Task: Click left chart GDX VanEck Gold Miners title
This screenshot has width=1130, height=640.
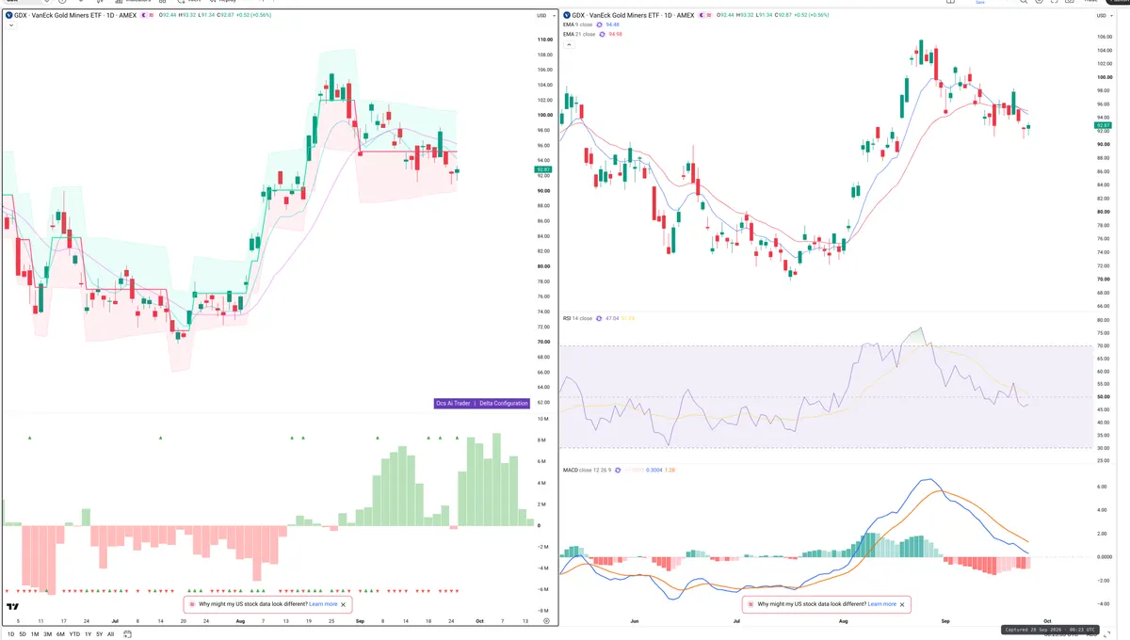Action: [x=76, y=16]
